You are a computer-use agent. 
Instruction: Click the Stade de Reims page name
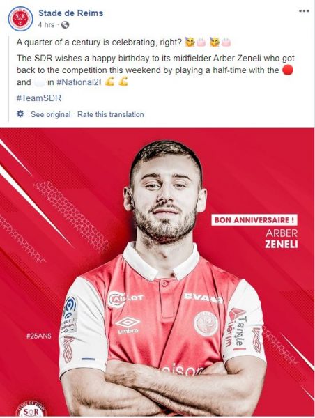[x=70, y=13]
